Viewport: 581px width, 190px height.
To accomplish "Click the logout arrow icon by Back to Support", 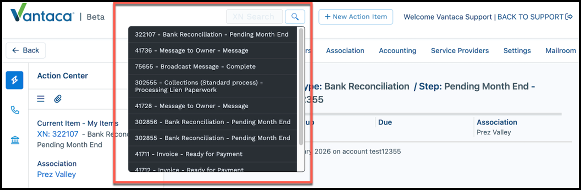I will click(569, 16).
